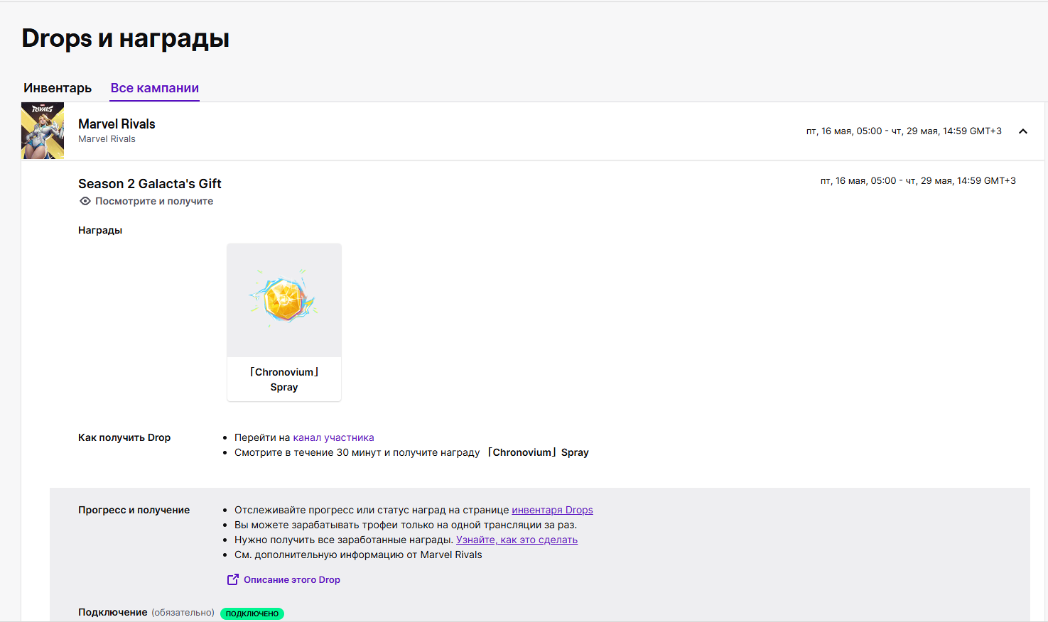Click the Season 2 Galacta's Gift heading
This screenshot has width=1048, height=622.
point(150,183)
